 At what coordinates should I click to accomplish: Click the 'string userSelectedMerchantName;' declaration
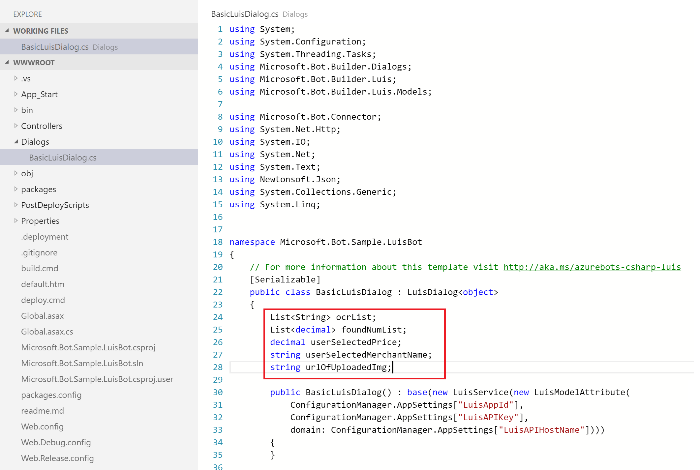351,355
